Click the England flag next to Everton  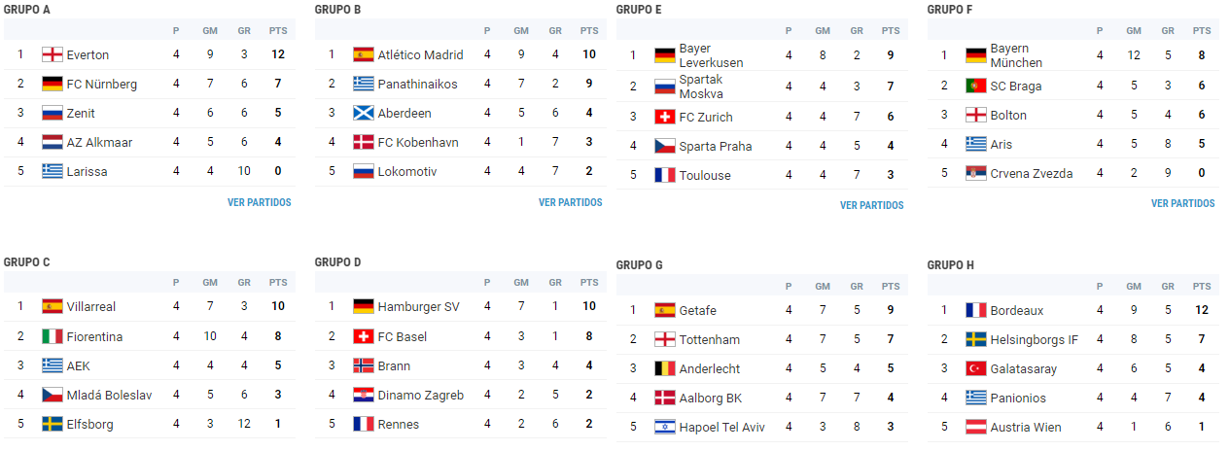point(53,54)
